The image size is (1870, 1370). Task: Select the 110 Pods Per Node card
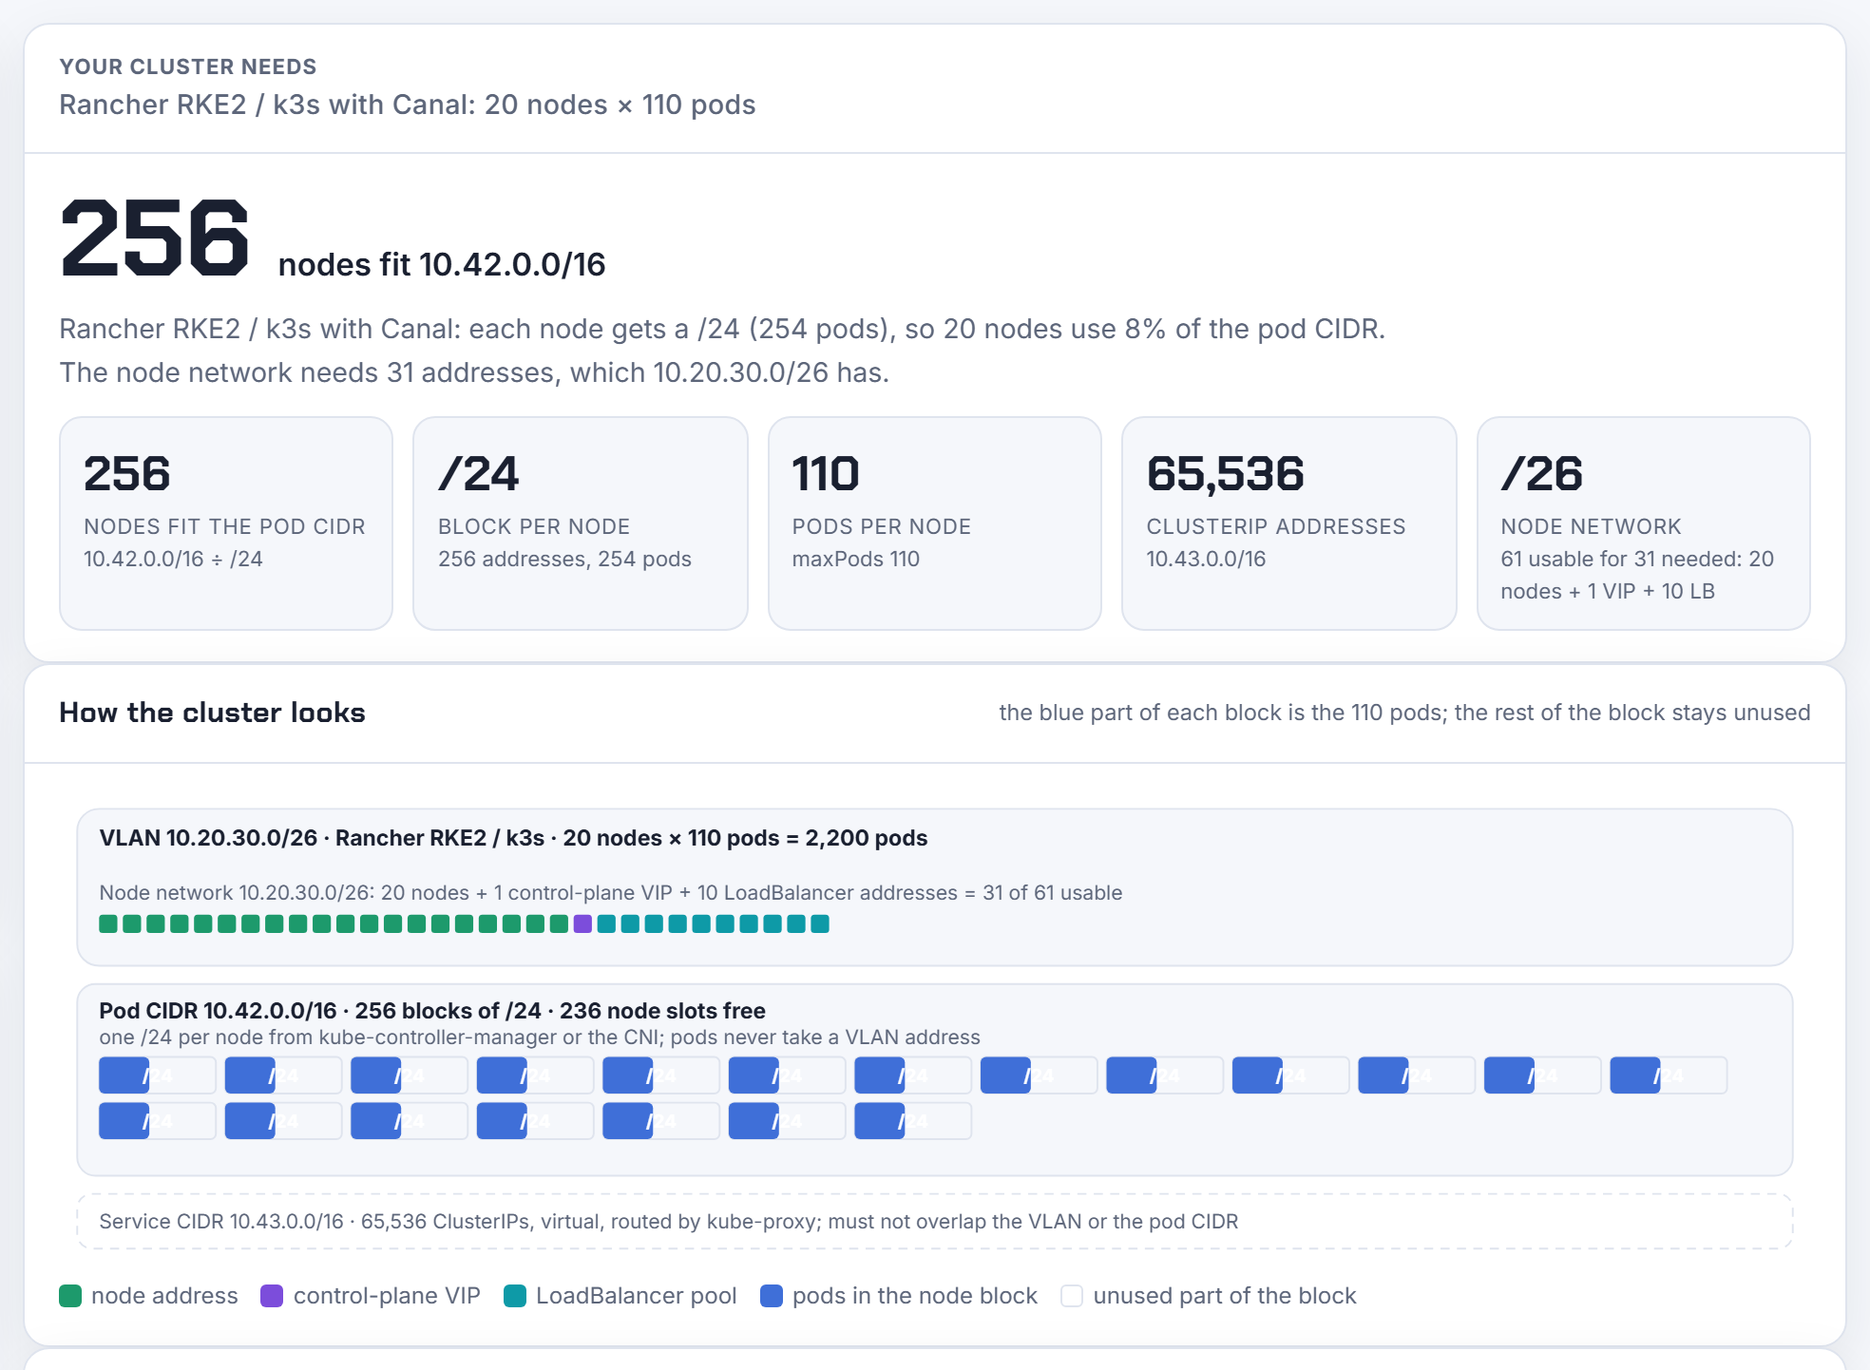click(x=935, y=523)
